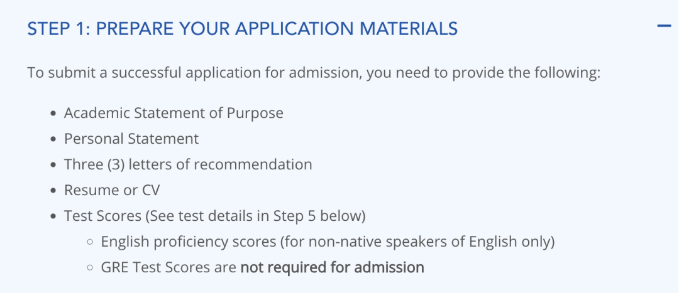This screenshot has width=679, height=293.
Task: Click the Test Scores list item text
Action: tap(215, 216)
